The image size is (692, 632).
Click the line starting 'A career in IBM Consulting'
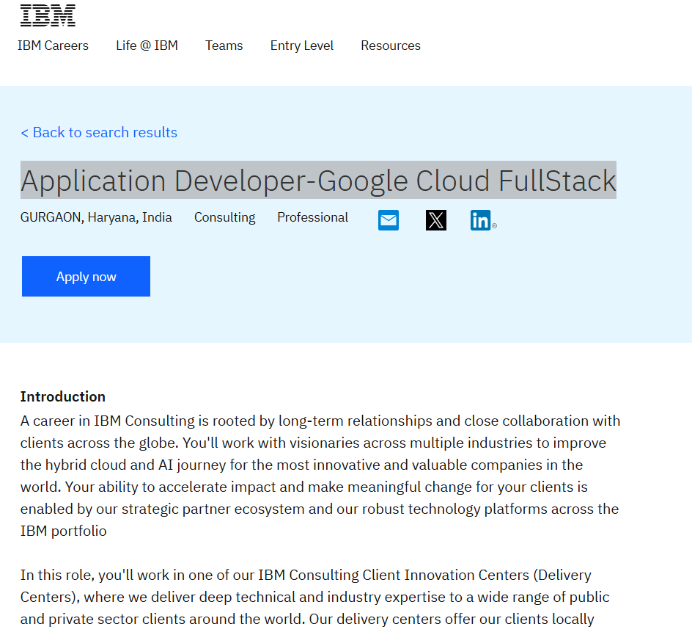[320, 421]
